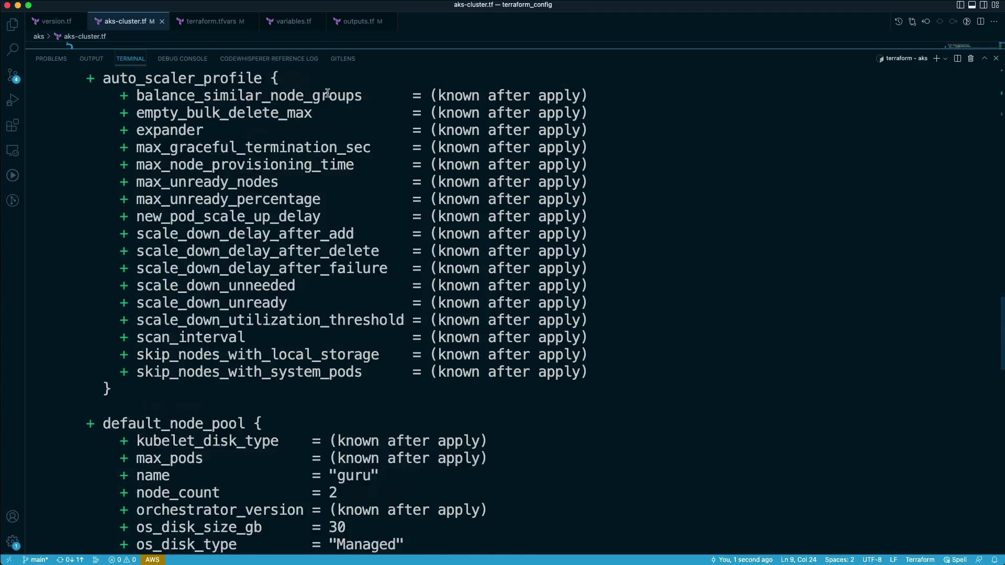Open the Source Control view
The height and width of the screenshot is (565, 1005).
click(13, 75)
